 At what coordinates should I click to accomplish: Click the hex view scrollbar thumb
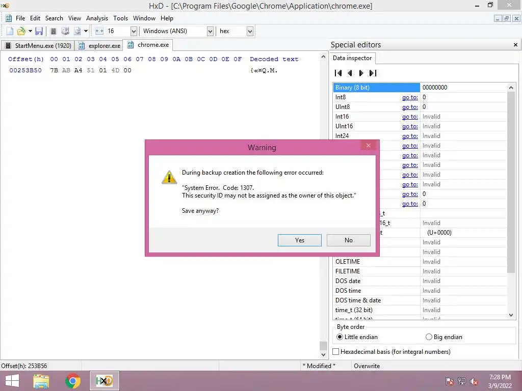[323, 346]
